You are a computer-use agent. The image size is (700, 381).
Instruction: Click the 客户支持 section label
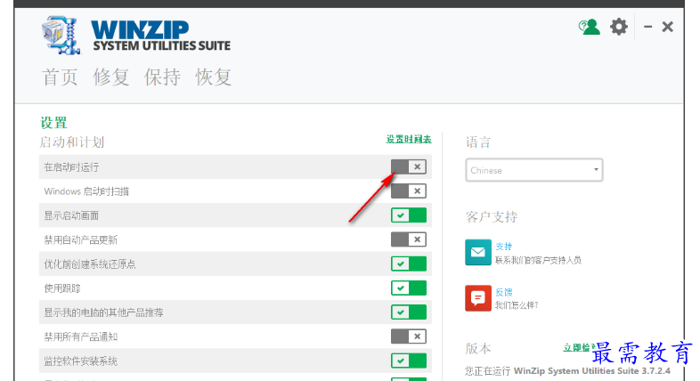491,217
